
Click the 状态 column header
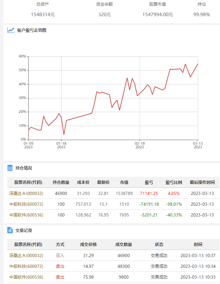[159, 244]
